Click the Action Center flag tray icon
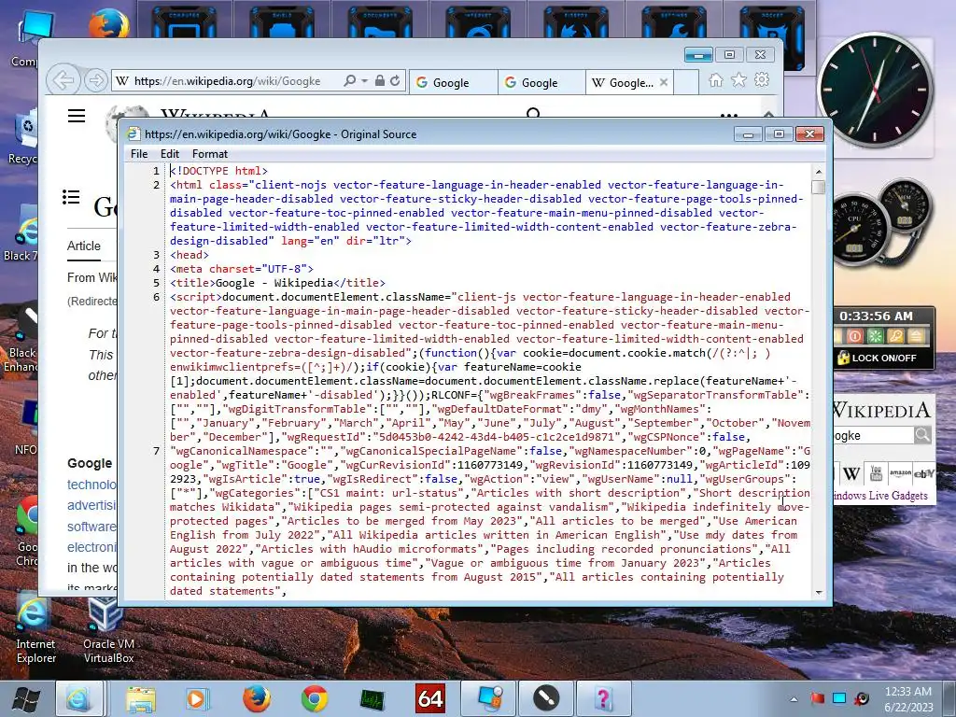This screenshot has height=717, width=956. click(818, 698)
